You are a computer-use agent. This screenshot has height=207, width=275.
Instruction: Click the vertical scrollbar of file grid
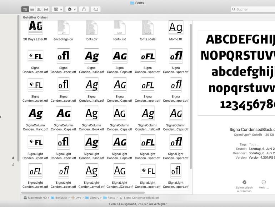tap(191, 97)
